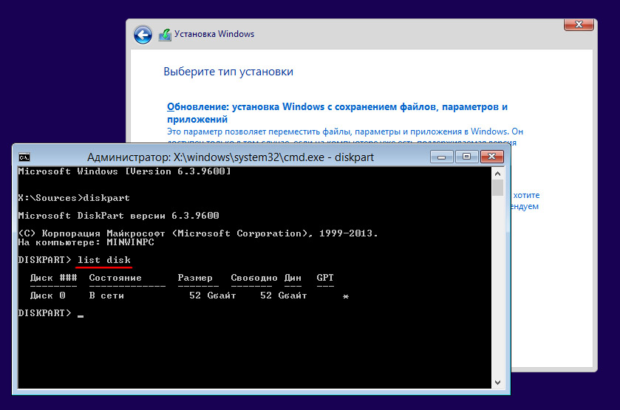This screenshot has height=410, width=620.
Task: Click the GPT asterisk for Disk 0
Action: tap(346, 296)
